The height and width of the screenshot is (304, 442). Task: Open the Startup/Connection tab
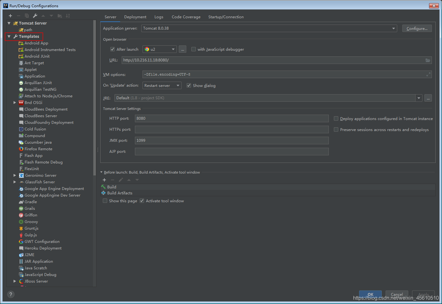pos(226,17)
